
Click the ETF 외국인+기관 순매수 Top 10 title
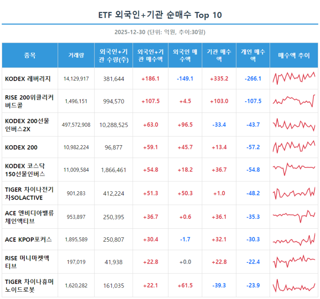[x=160, y=15]
